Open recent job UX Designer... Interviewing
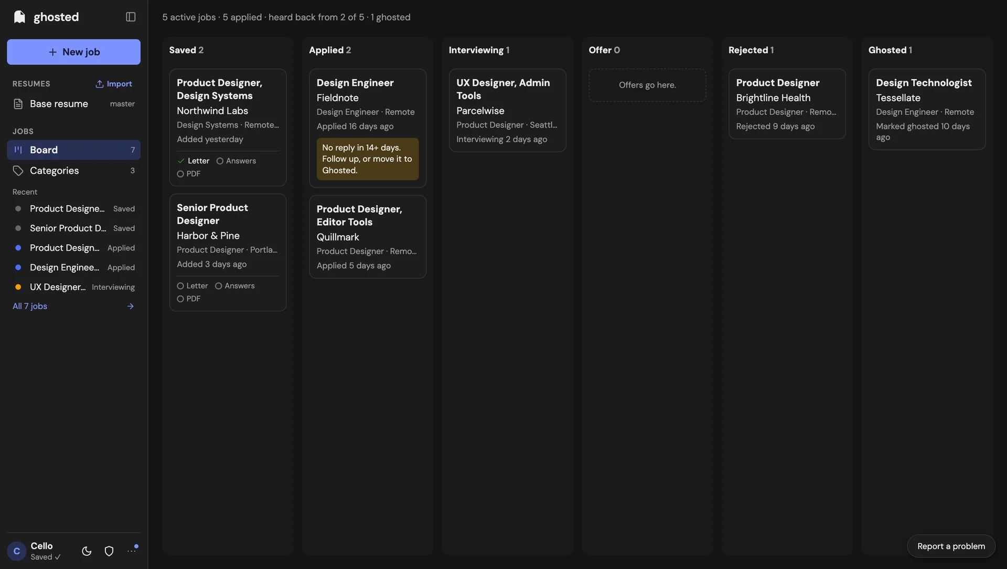1007x569 pixels. (x=73, y=287)
